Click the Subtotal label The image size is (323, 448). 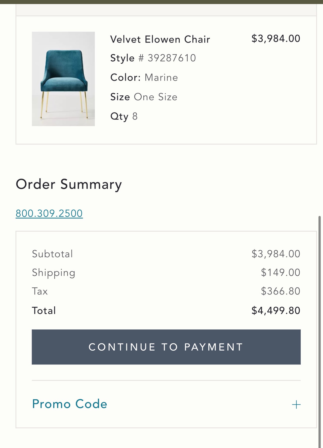[x=52, y=254]
